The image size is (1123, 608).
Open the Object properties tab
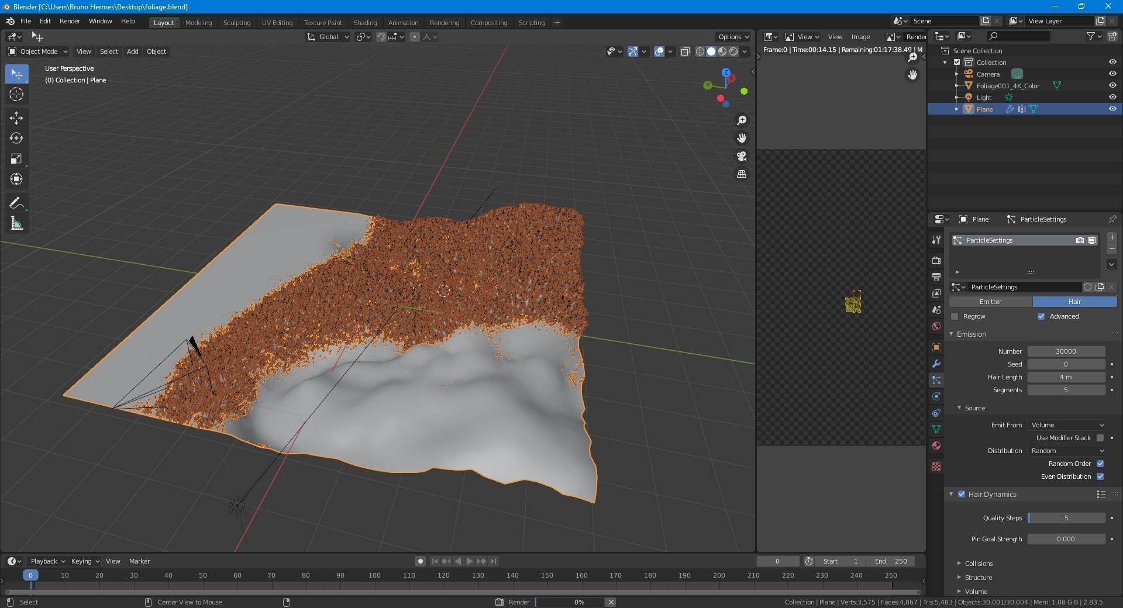[x=936, y=347]
